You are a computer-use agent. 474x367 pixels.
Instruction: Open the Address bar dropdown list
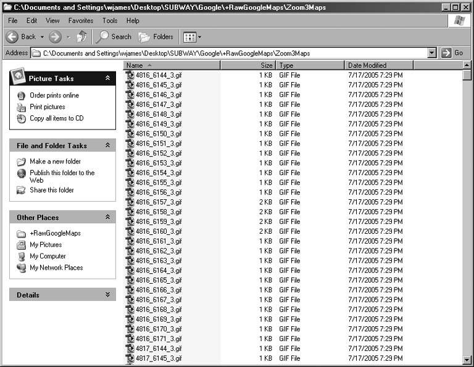point(431,53)
